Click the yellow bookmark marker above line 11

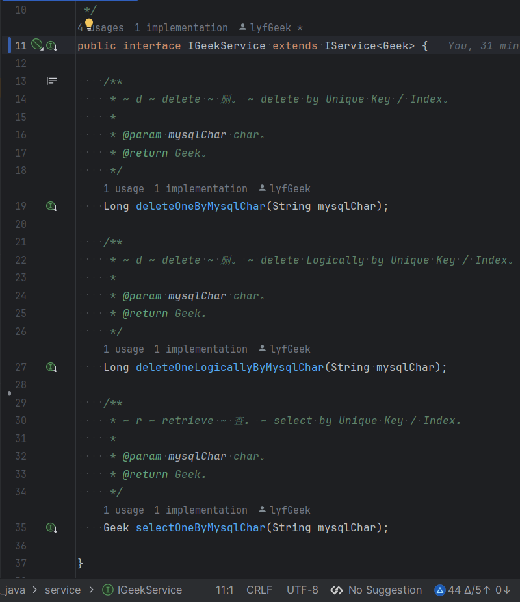click(89, 23)
